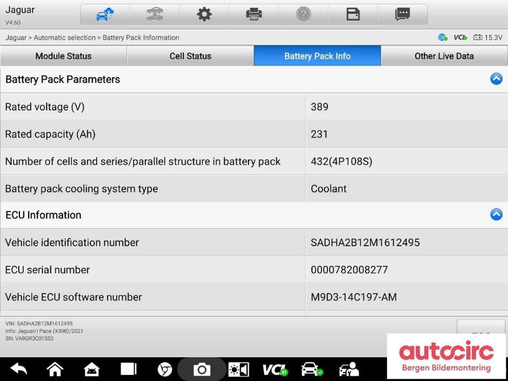
Task: Switch to the Cell Status tab
Action: click(x=190, y=56)
